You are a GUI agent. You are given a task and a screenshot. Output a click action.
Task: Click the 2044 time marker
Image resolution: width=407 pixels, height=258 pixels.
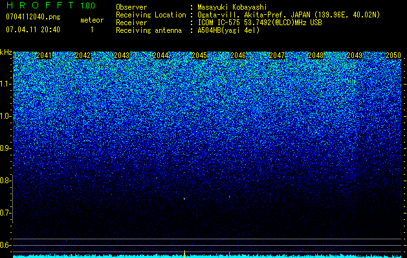(x=160, y=55)
